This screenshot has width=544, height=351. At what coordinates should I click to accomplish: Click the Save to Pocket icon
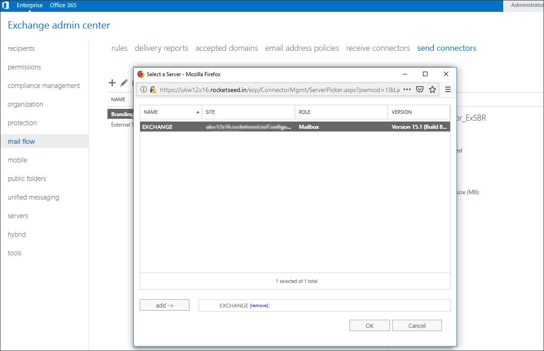[x=420, y=90]
